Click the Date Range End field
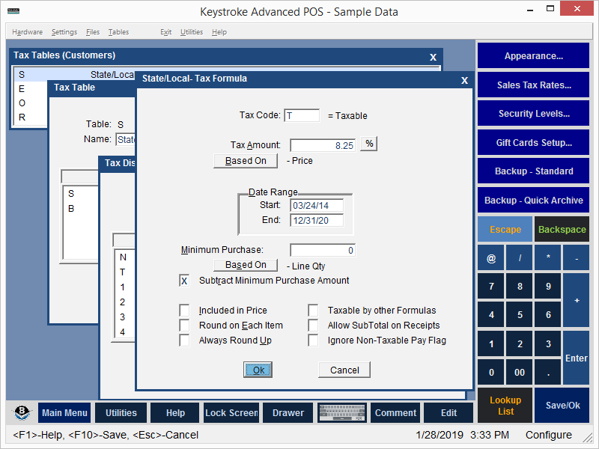This screenshot has height=449, width=599. point(317,220)
